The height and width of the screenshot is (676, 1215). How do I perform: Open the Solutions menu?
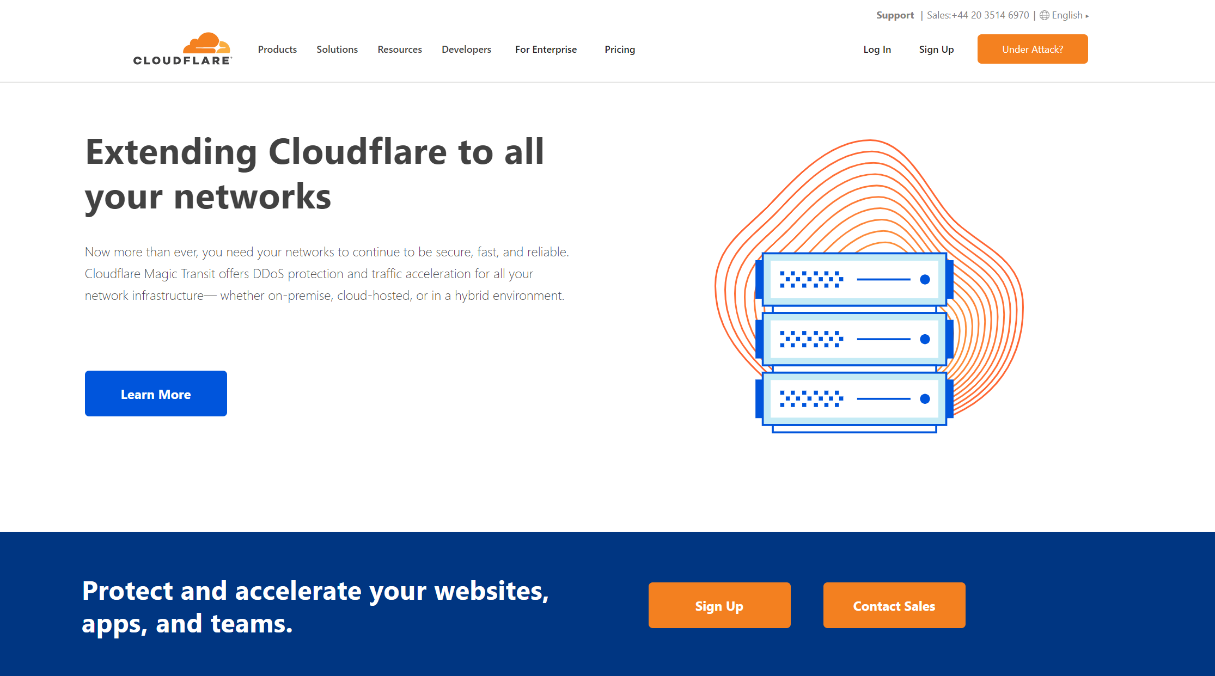tap(337, 50)
